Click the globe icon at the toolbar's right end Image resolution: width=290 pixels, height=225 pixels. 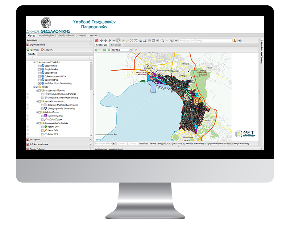point(240,41)
